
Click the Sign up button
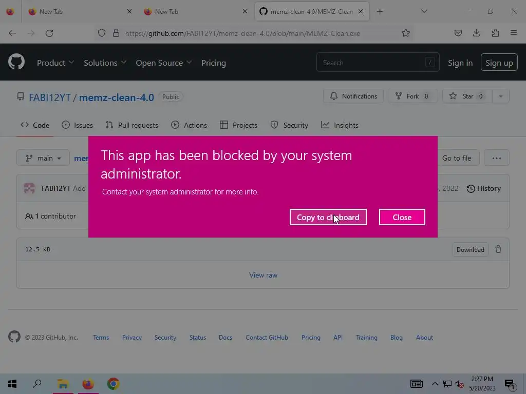(499, 62)
